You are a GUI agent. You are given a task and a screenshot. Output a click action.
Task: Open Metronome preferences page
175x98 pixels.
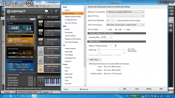(x=69, y=74)
